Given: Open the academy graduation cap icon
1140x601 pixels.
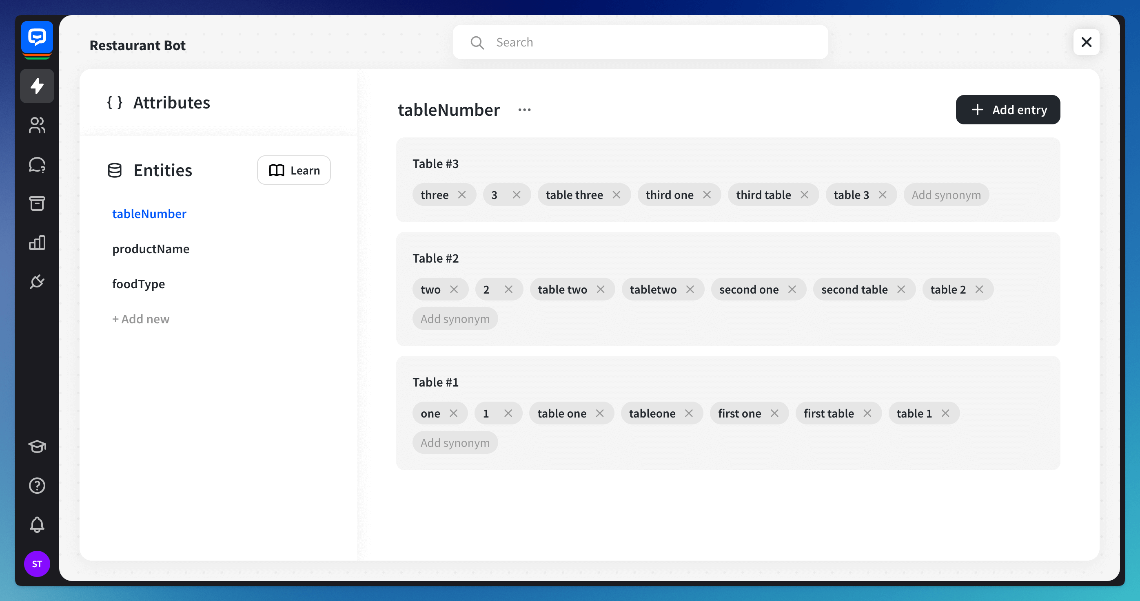Looking at the screenshot, I should click(x=37, y=446).
